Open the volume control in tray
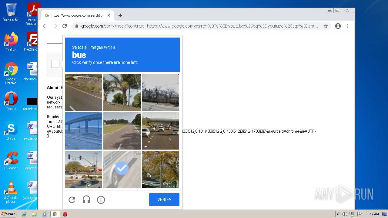The width and height of the screenshot is (388, 218). 345,214
